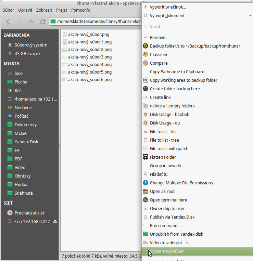This screenshot has width=253, height=261.
Task: Expand the Vytvoriť dokument submenu arrow
Action: point(250,16)
